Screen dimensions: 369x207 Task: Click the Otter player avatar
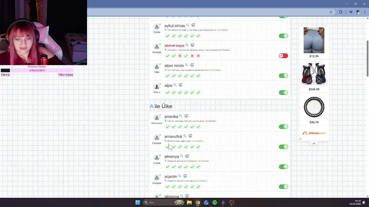tap(157, 66)
